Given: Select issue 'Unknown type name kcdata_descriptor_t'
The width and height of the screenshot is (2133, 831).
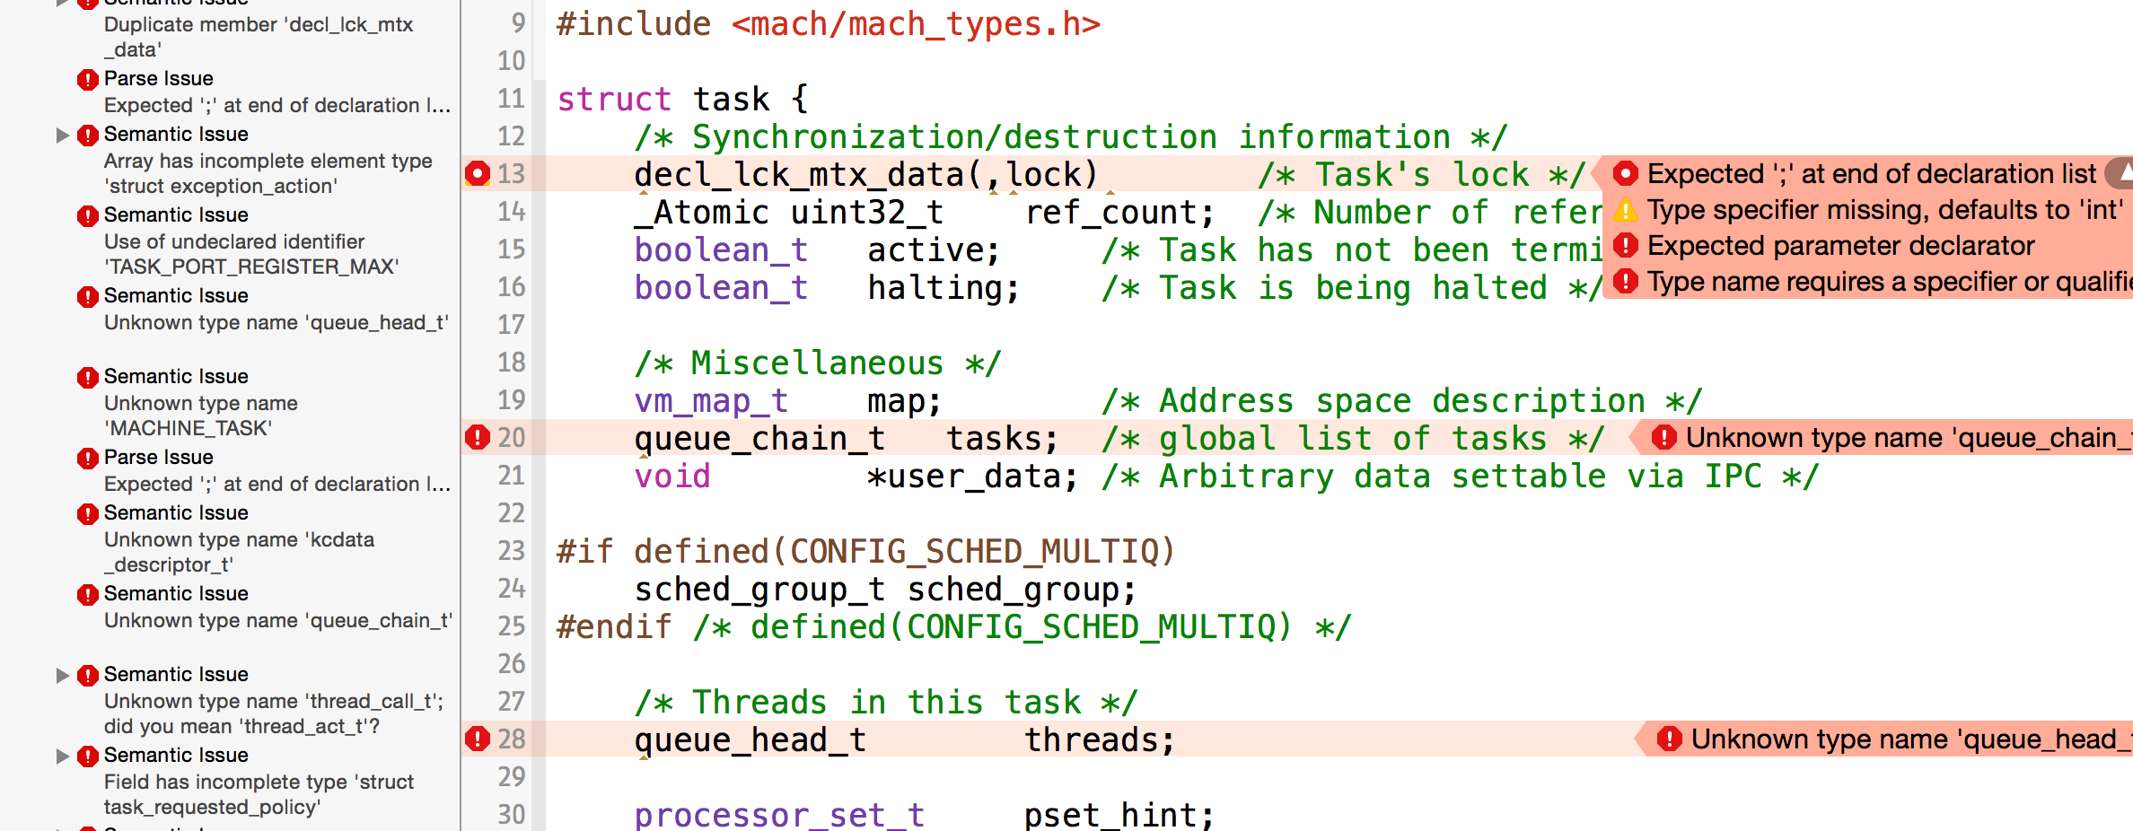Looking at the screenshot, I should pos(239,552).
